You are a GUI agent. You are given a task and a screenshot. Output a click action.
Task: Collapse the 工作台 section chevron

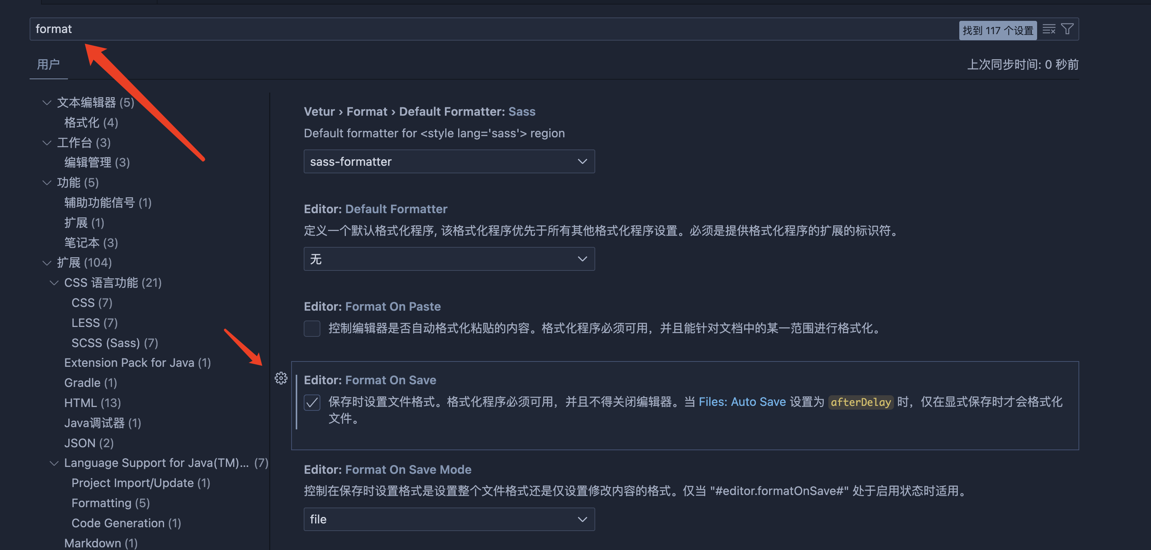[46, 143]
